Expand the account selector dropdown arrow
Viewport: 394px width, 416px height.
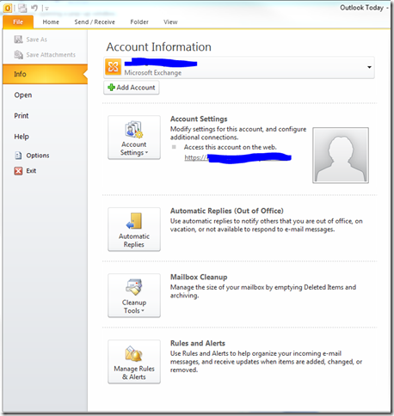tap(369, 67)
